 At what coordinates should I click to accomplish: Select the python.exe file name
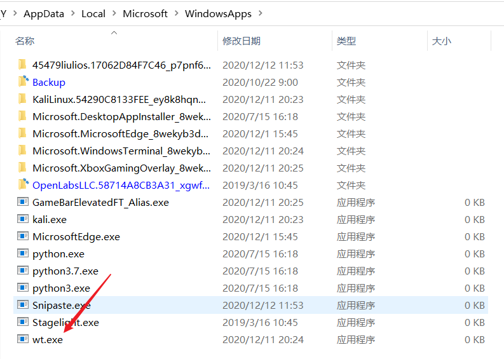click(58, 254)
